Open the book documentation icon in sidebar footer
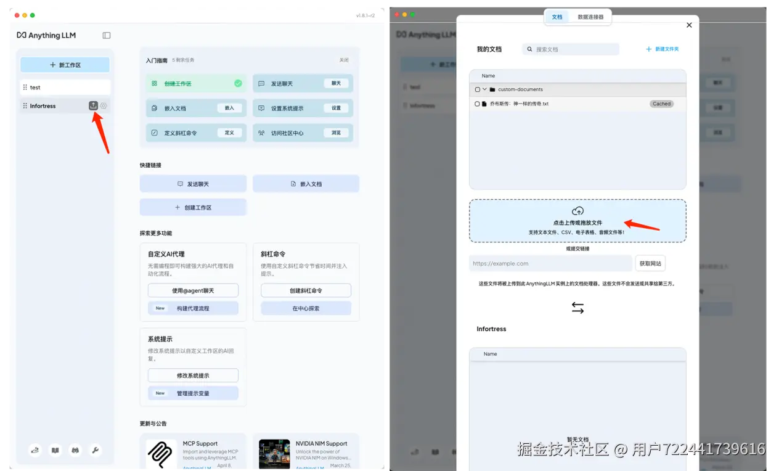Screen dimensions: 779x471 (x=55, y=450)
